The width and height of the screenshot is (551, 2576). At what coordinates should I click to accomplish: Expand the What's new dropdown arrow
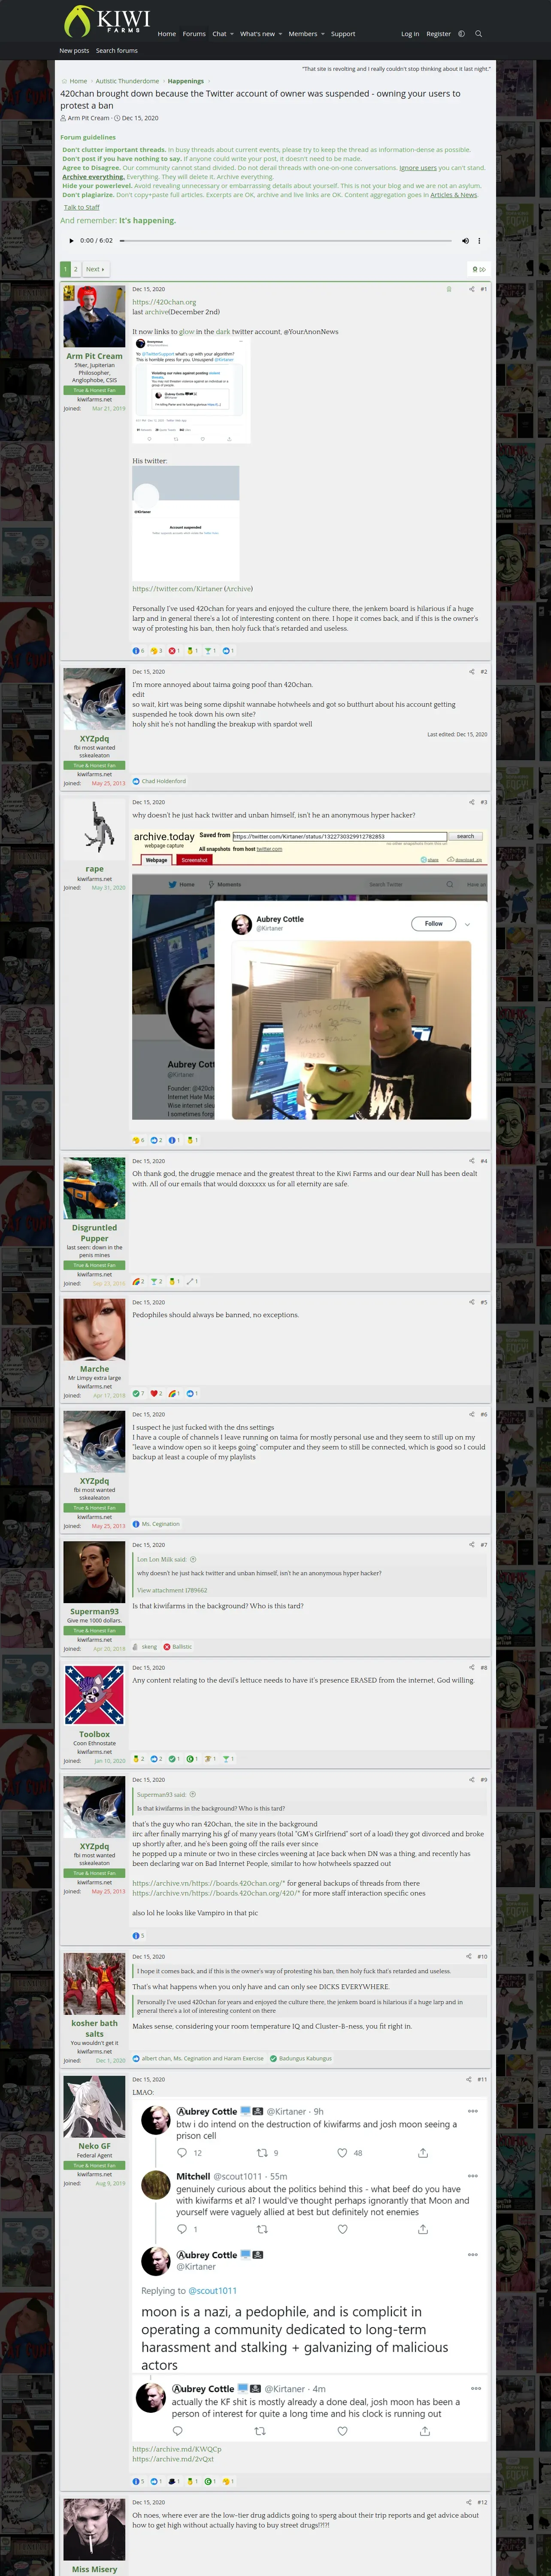pyautogui.click(x=280, y=34)
